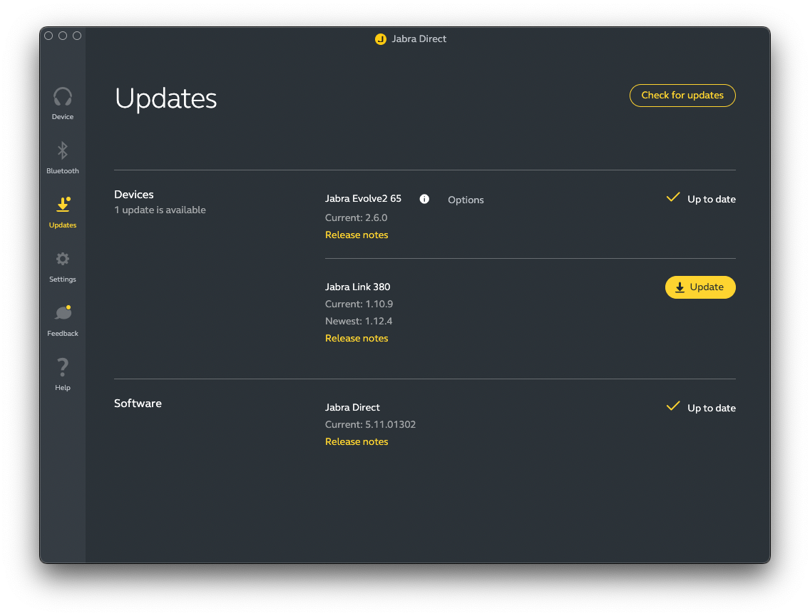Click the checkmark icon for Jabra Direct software
Viewport: 810px width, 616px height.
pos(673,406)
